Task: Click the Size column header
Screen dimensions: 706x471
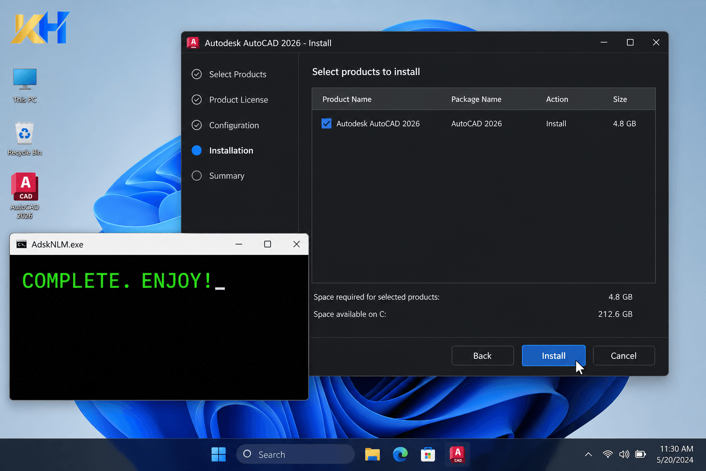Action: click(620, 99)
